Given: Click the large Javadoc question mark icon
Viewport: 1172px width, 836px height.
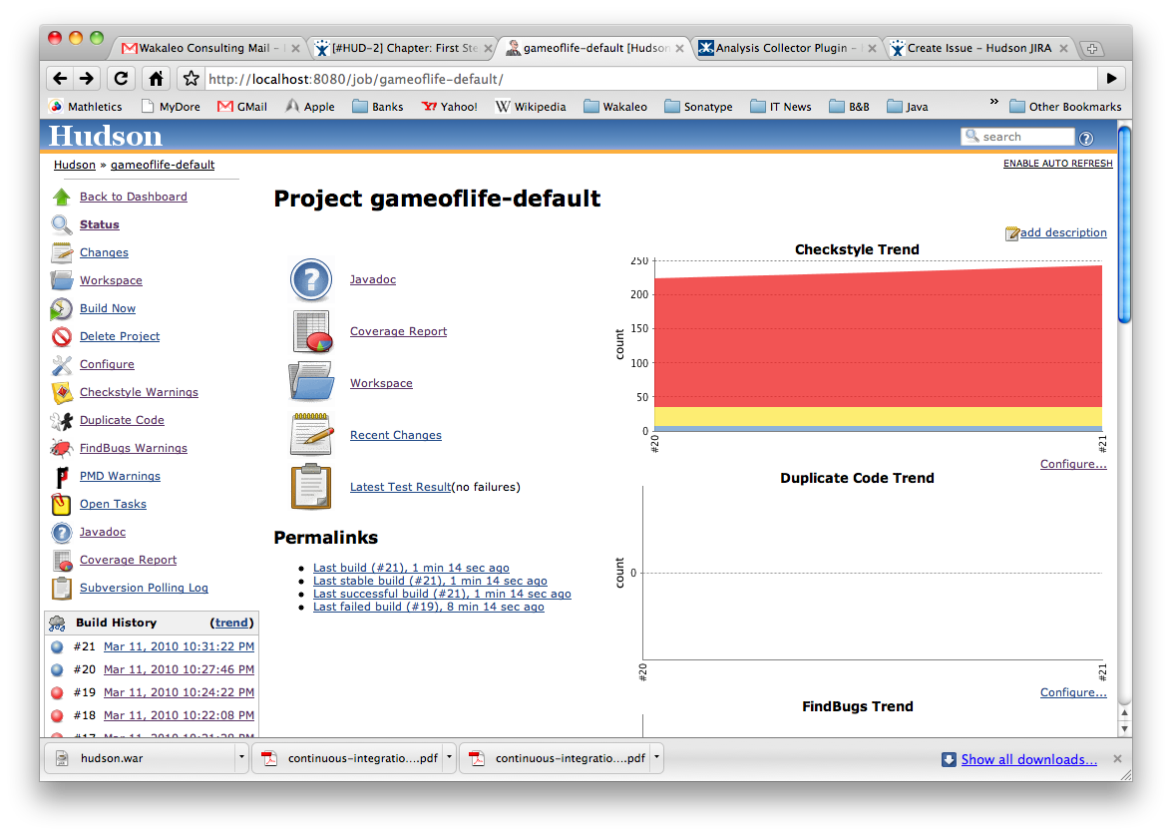Looking at the screenshot, I should 311,279.
